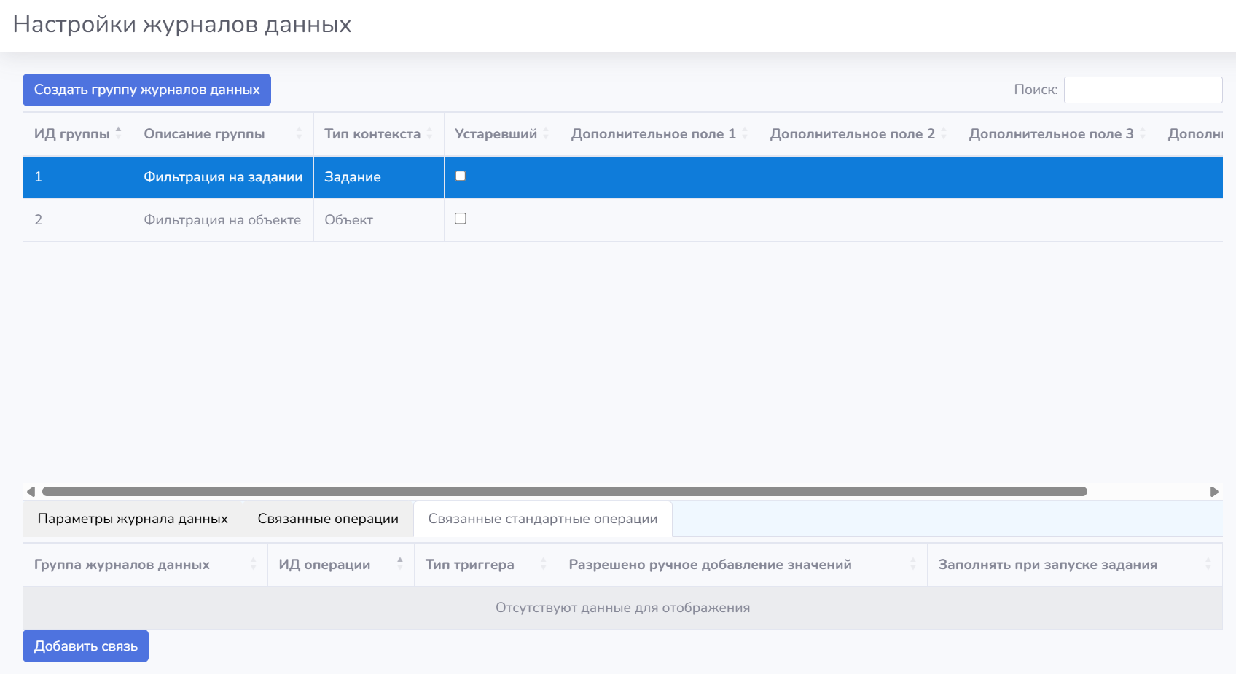Click scrollbar right arrow

point(1214,492)
